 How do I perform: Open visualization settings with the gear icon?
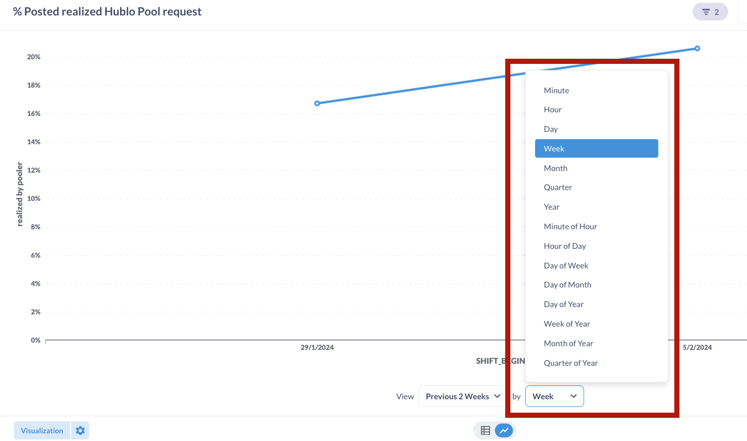pos(80,430)
